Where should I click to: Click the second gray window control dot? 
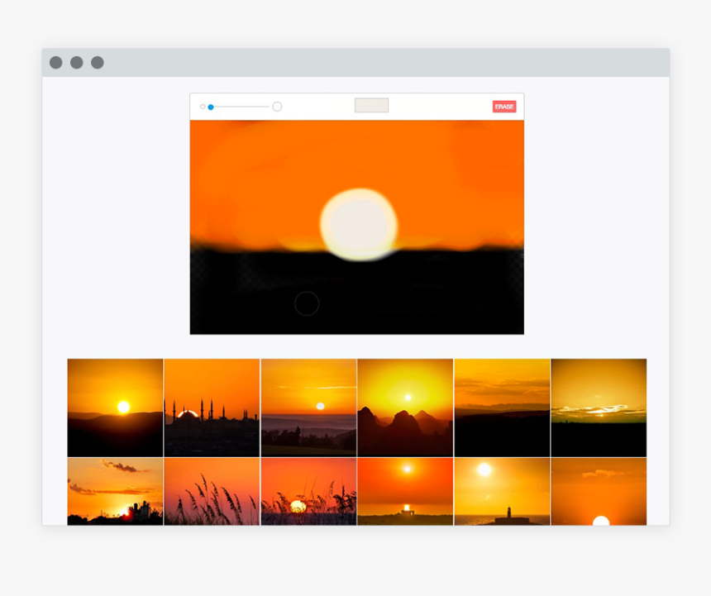point(77,63)
